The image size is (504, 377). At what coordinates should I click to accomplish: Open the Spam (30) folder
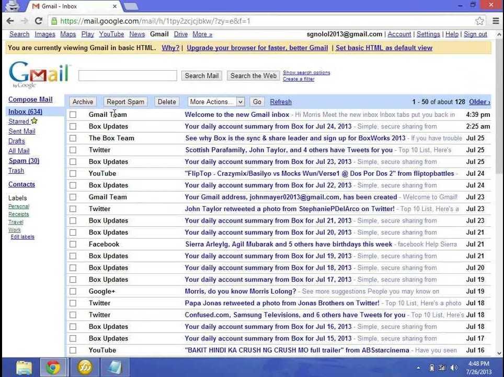tap(24, 161)
